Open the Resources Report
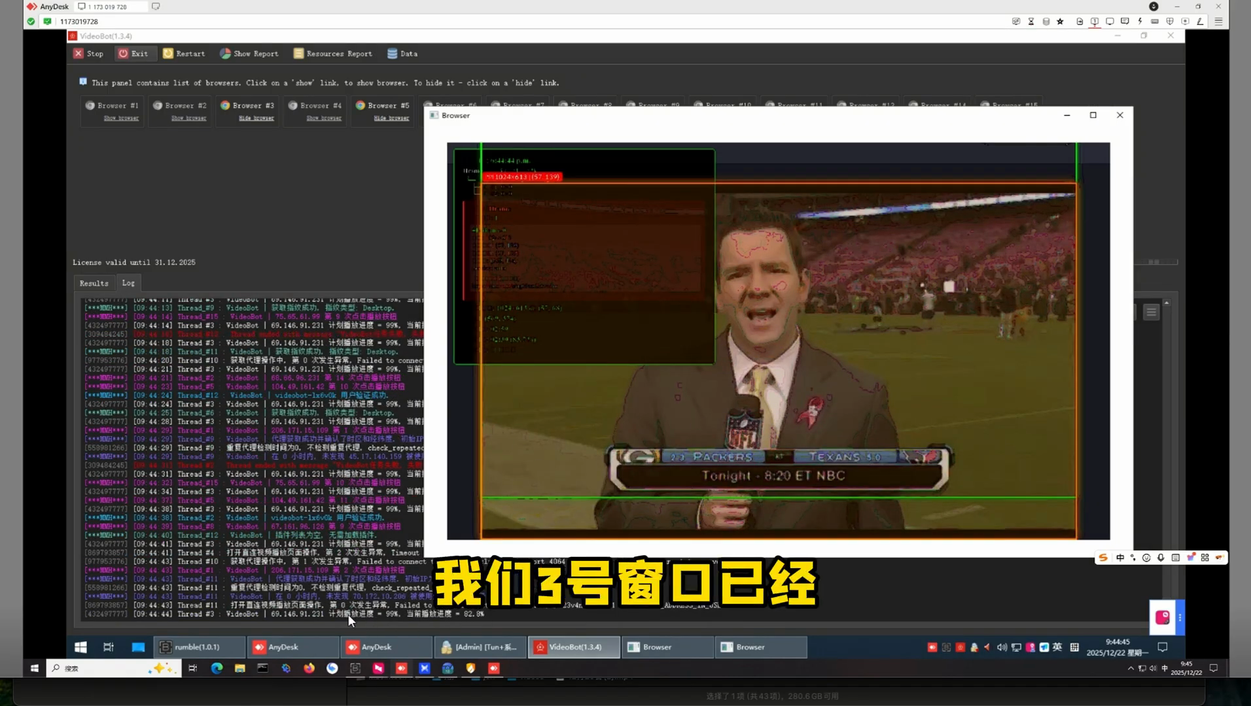The image size is (1251, 706). tap(333, 54)
